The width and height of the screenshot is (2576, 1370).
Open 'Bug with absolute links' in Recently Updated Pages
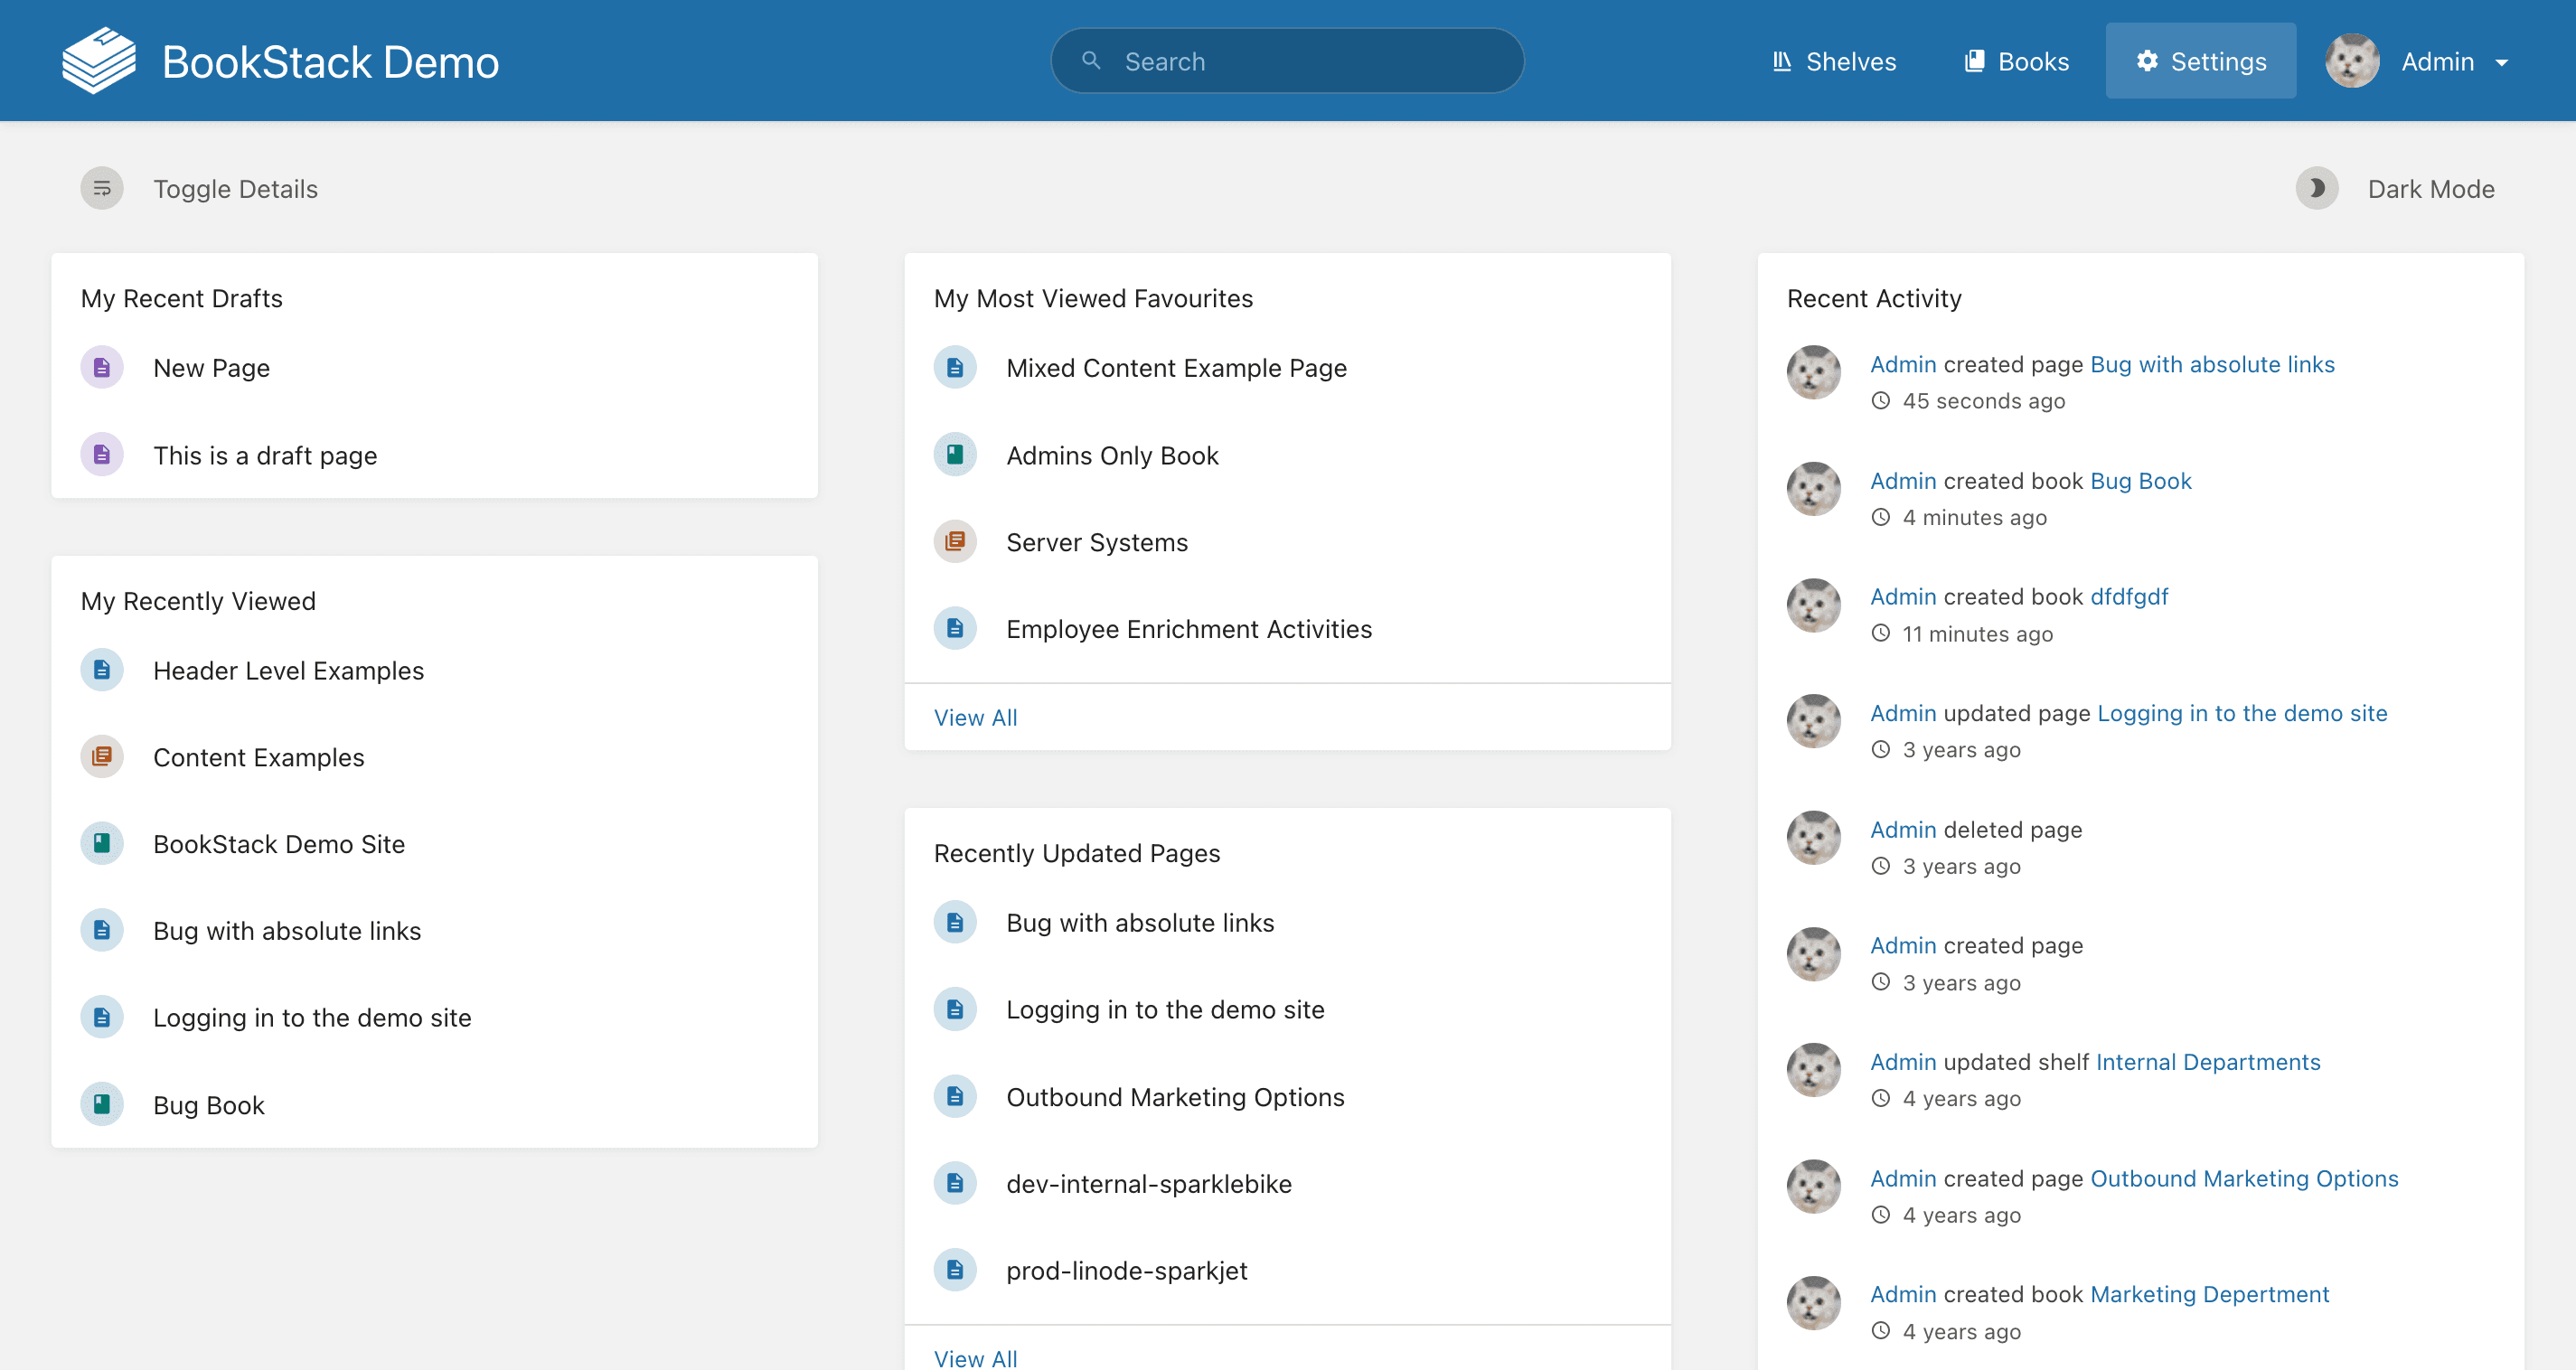1140,923
